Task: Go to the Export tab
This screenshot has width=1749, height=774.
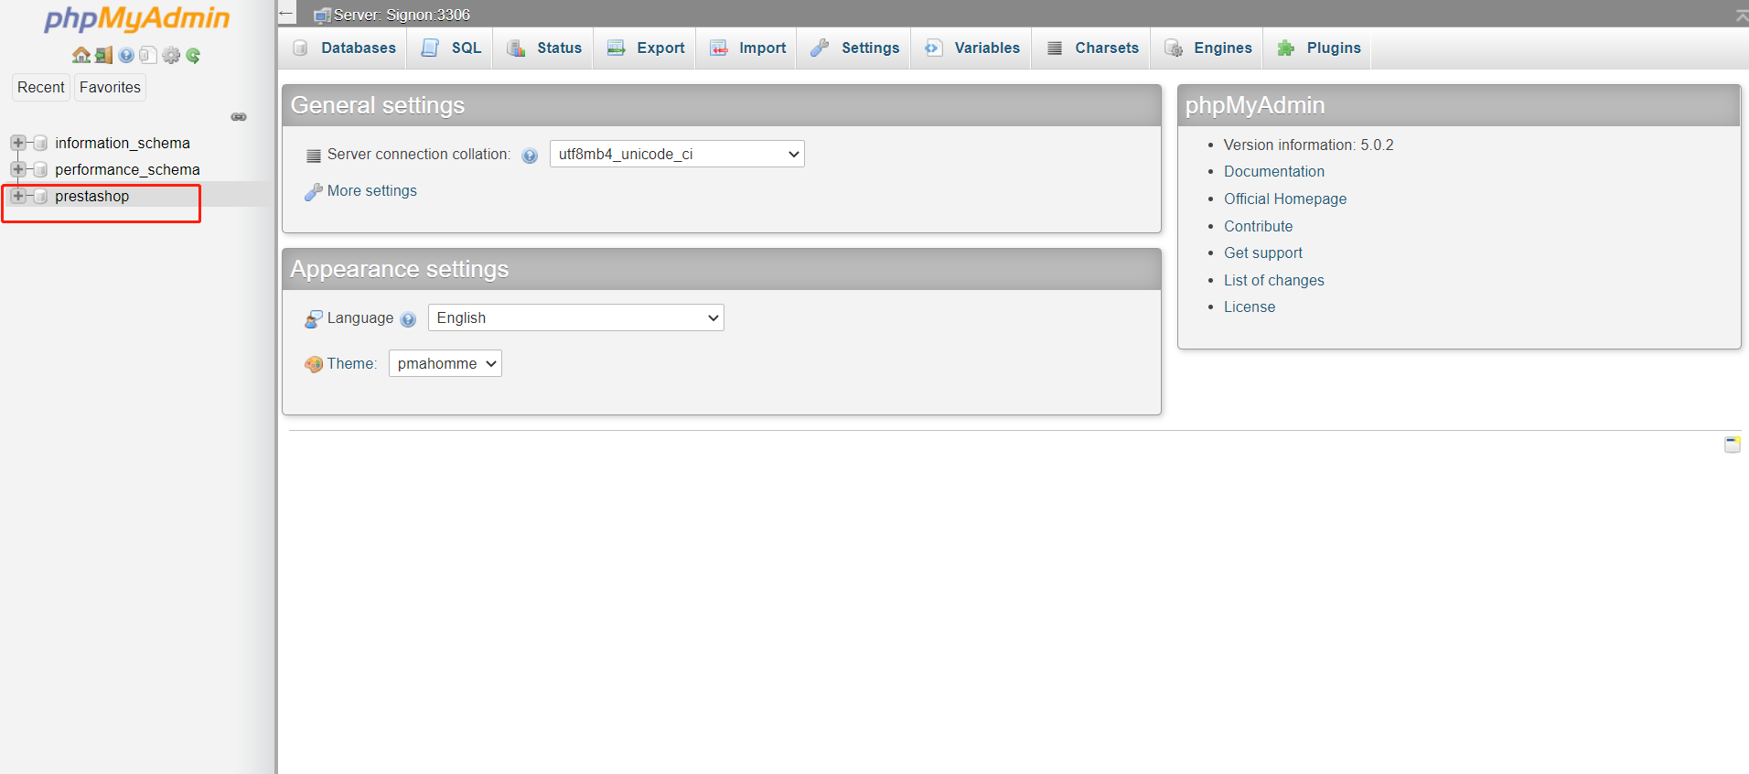Action: point(646,48)
